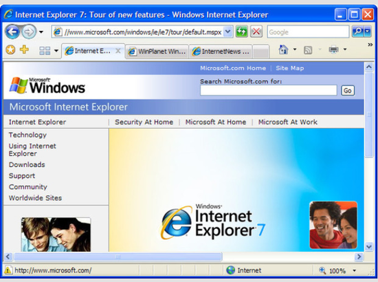Open the recent pages dropdown arrow

click(x=41, y=32)
